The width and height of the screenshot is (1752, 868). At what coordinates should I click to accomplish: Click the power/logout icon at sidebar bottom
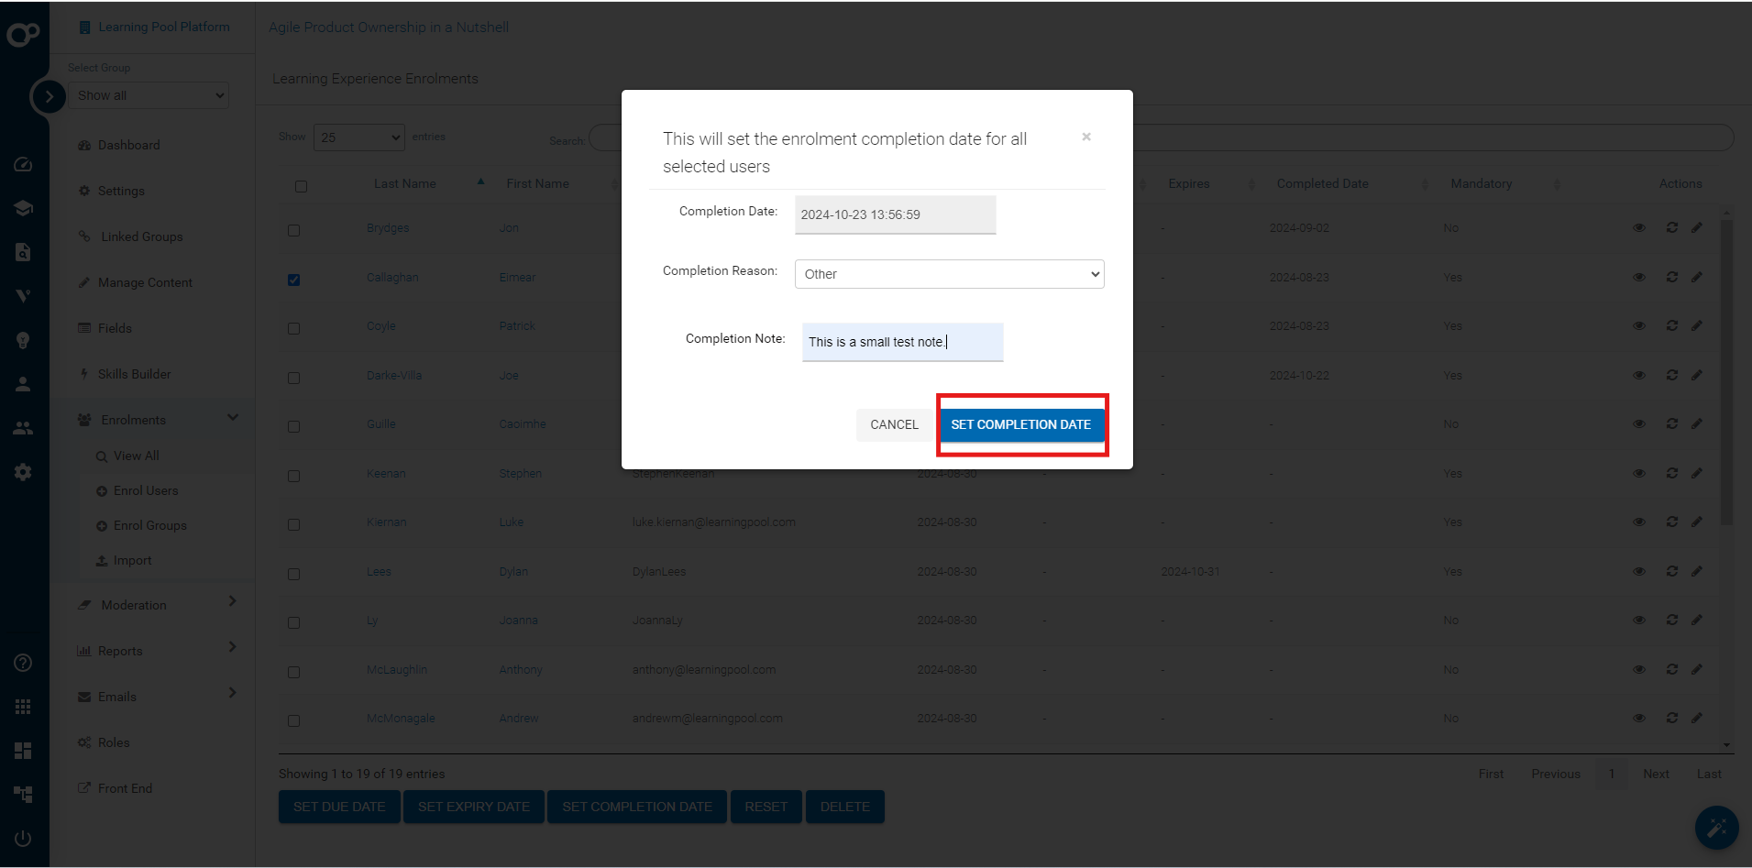23,838
